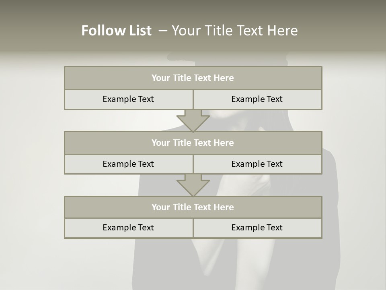Click left Example Text cell in top block
Viewport: 386px width, 290px height.
pos(128,99)
